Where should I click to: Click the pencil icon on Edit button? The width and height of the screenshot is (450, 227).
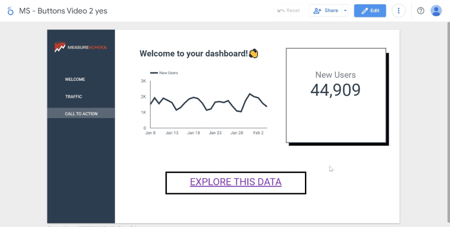pyautogui.click(x=364, y=11)
